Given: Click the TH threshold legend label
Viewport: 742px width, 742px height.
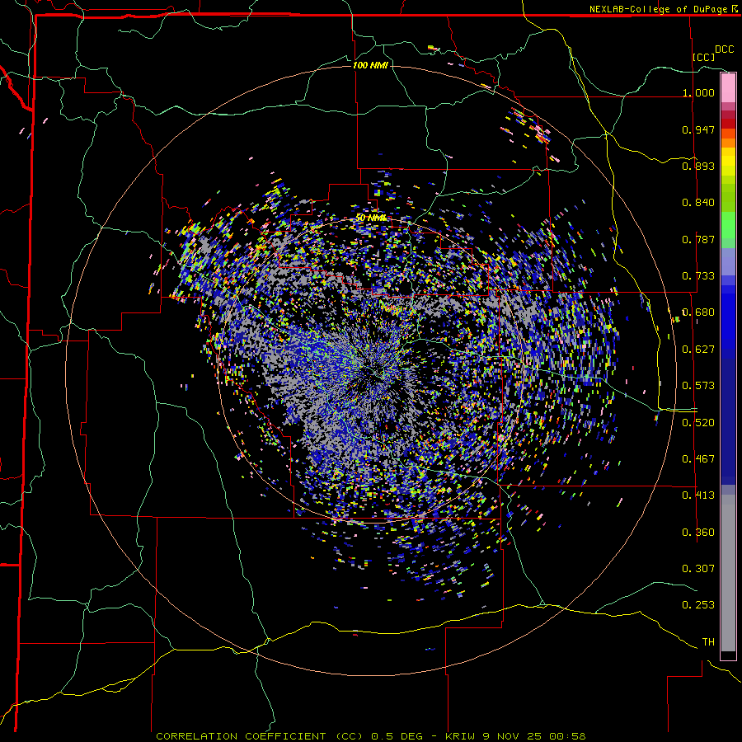Looking at the screenshot, I should tap(708, 642).
